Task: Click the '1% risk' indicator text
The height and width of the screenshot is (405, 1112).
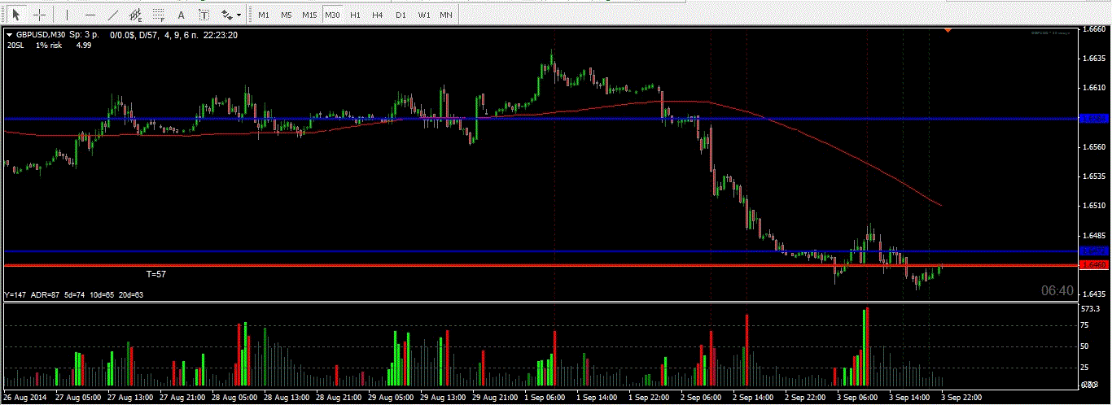Action: [x=49, y=46]
